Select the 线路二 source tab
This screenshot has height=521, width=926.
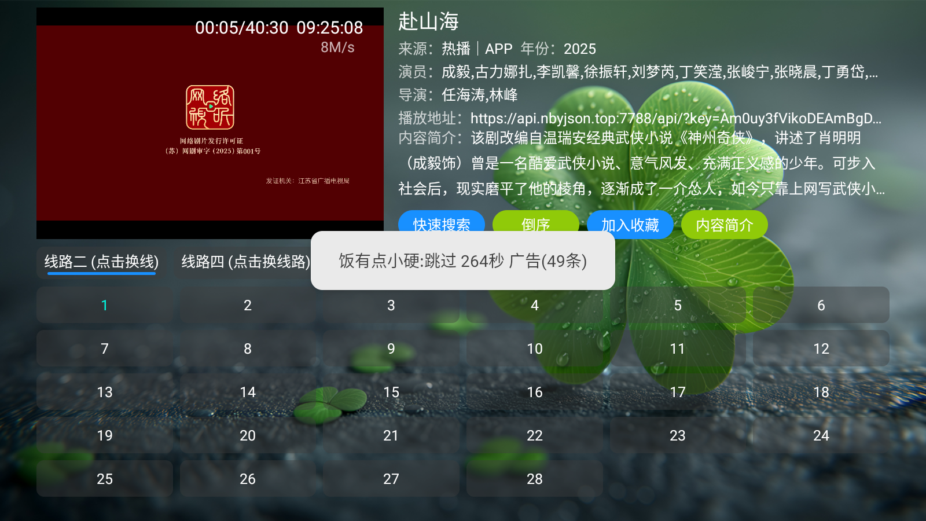pos(102,262)
